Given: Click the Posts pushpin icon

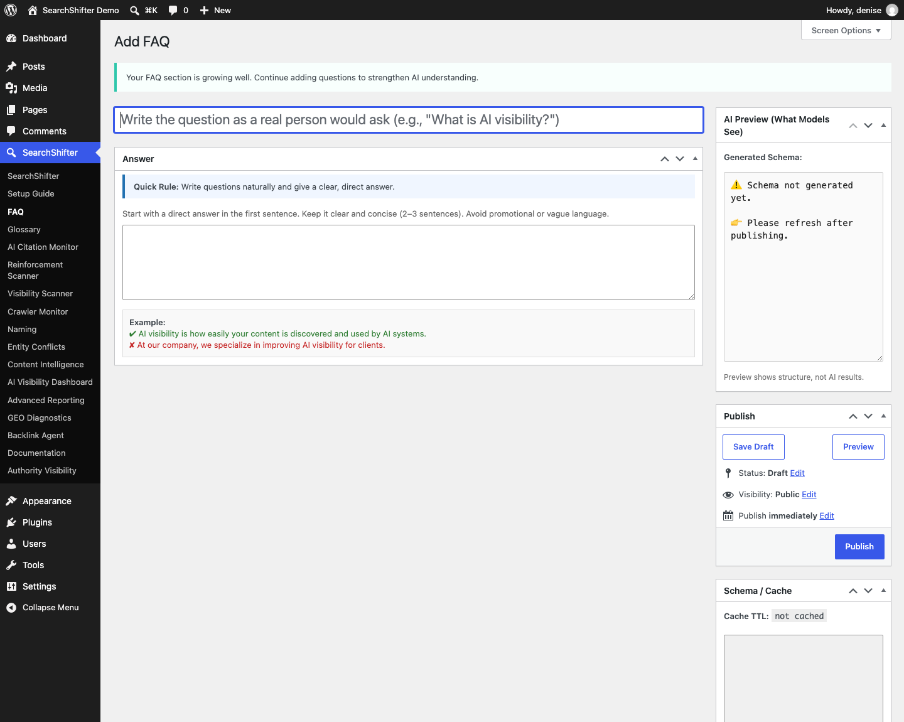Looking at the screenshot, I should (x=11, y=67).
